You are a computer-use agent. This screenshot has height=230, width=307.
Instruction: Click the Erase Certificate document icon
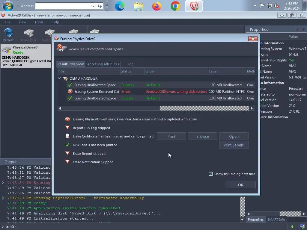67,136
